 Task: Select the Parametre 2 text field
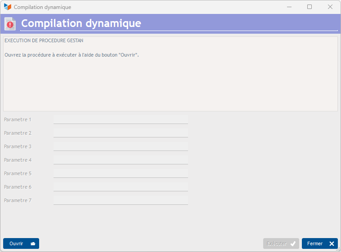tap(121, 133)
